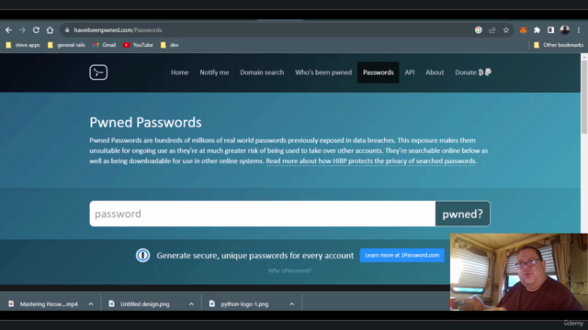Open the steve apps bookmark folder
This screenshot has height=330, width=588.
[x=23, y=45]
